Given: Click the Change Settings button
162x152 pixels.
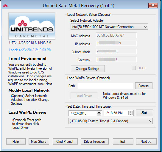Looking at the screenshot, I should (88, 69).
